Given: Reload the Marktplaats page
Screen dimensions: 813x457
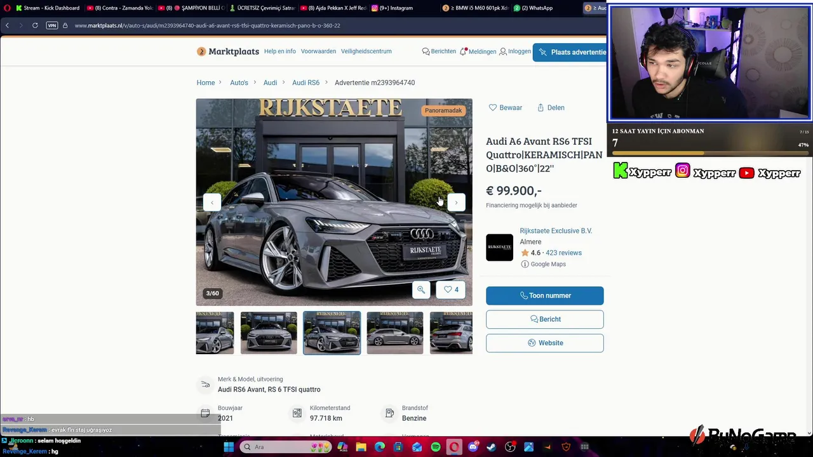Looking at the screenshot, I should pos(35,25).
